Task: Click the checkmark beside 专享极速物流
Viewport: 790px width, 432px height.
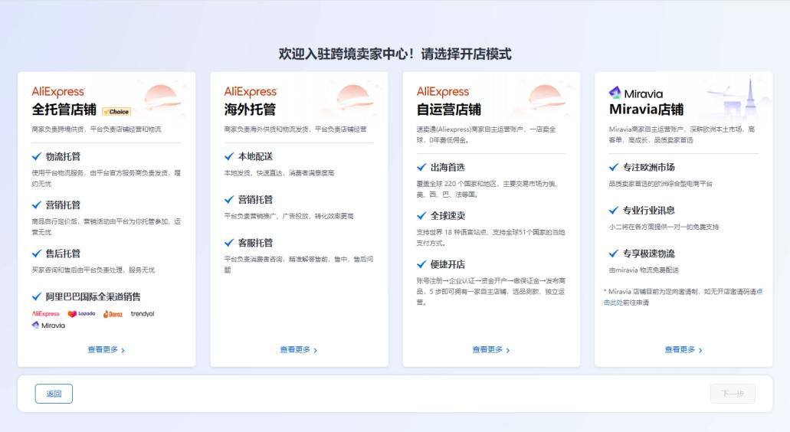Action: click(614, 254)
